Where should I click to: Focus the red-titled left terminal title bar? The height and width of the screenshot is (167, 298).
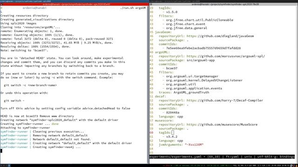[74, 4]
